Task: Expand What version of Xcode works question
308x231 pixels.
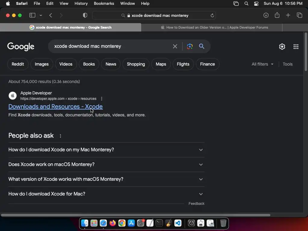Action: point(106,179)
